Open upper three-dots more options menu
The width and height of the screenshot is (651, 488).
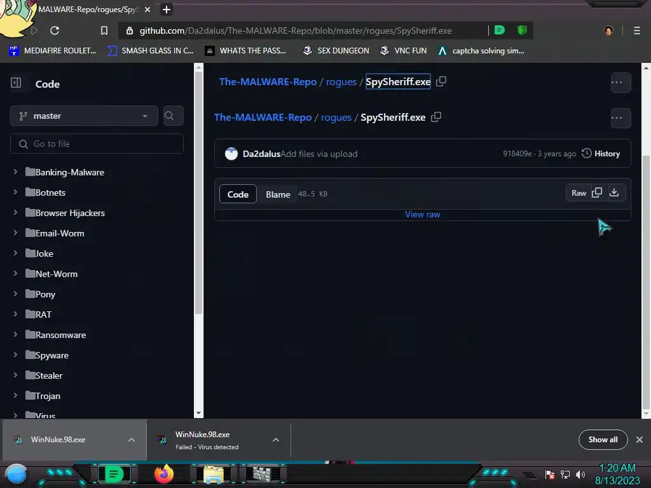point(620,82)
